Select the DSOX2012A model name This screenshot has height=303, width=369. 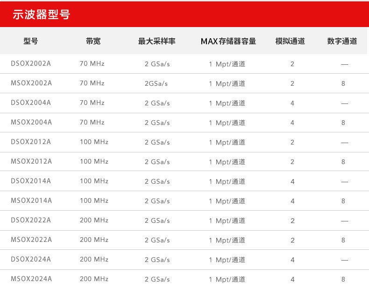click(31, 142)
